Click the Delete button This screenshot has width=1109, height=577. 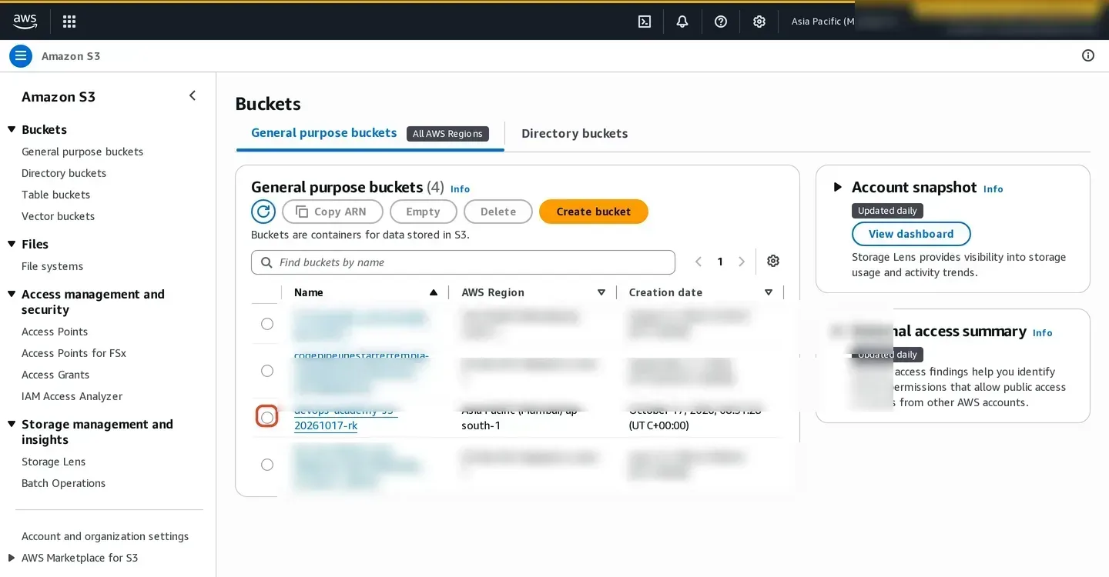tap(498, 212)
